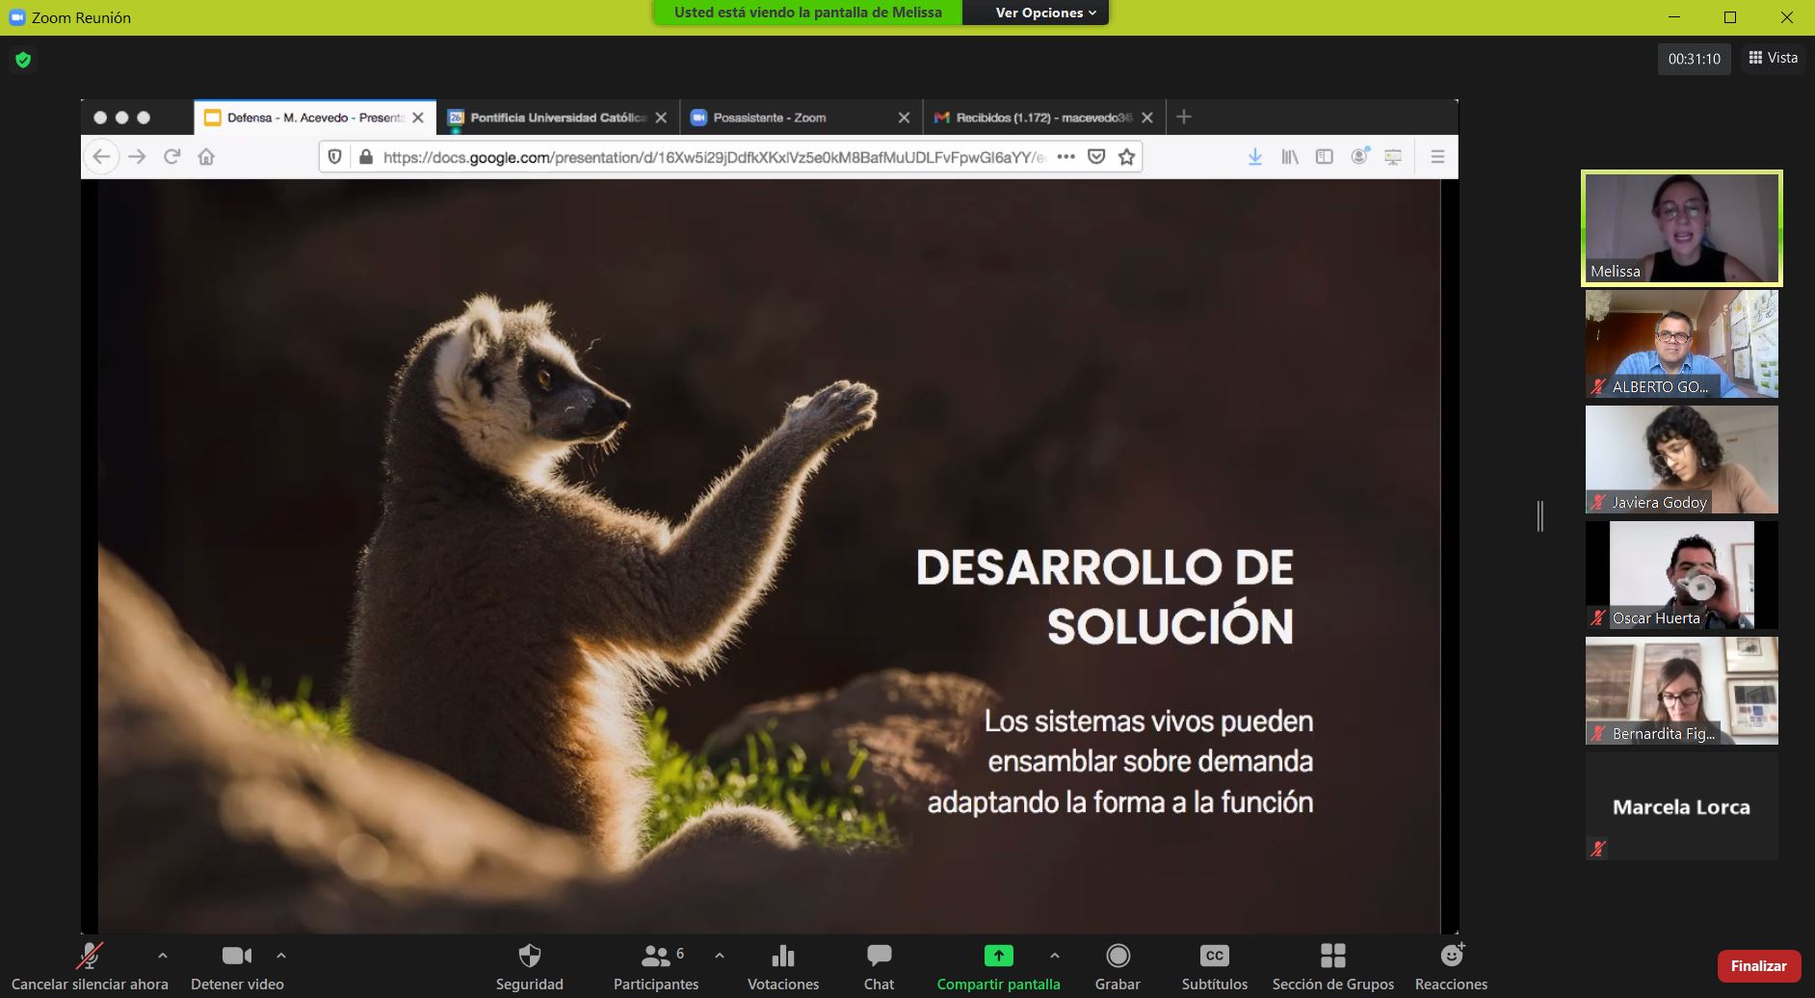Open the Chat panel
The image size is (1815, 998).
pyautogui.click(x=879, y=967)
